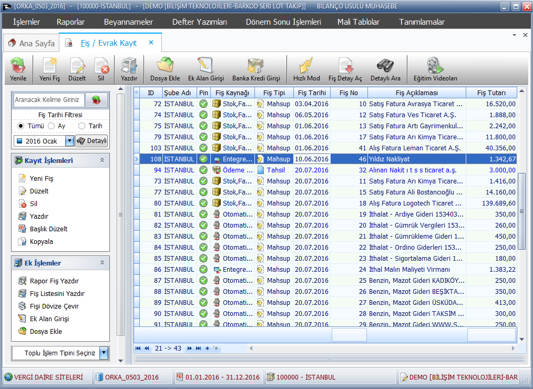This screenshot has height=389, width=533.
Task: Open Defter Yazımları menu
Action: (x=200, y=22)
